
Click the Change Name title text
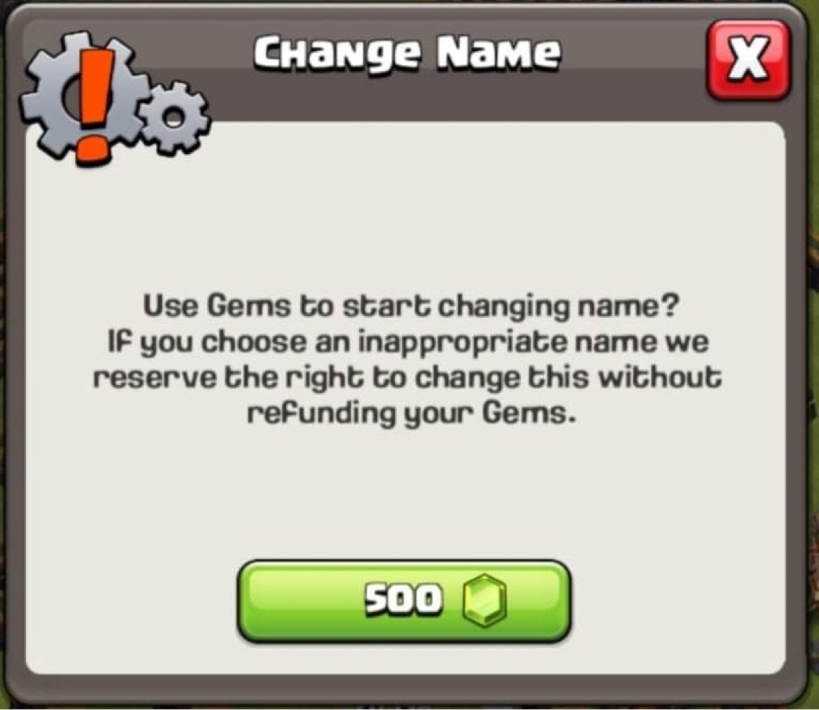tap(407, 52)
